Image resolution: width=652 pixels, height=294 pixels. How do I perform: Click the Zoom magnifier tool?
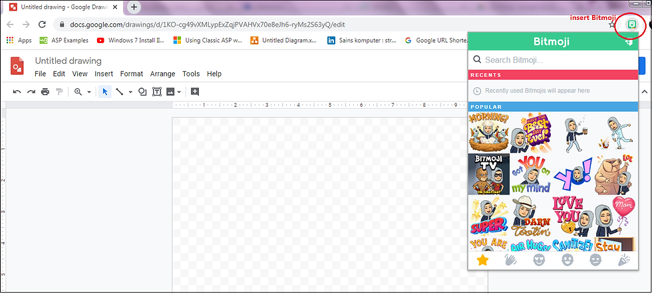[x=78, y=92]
